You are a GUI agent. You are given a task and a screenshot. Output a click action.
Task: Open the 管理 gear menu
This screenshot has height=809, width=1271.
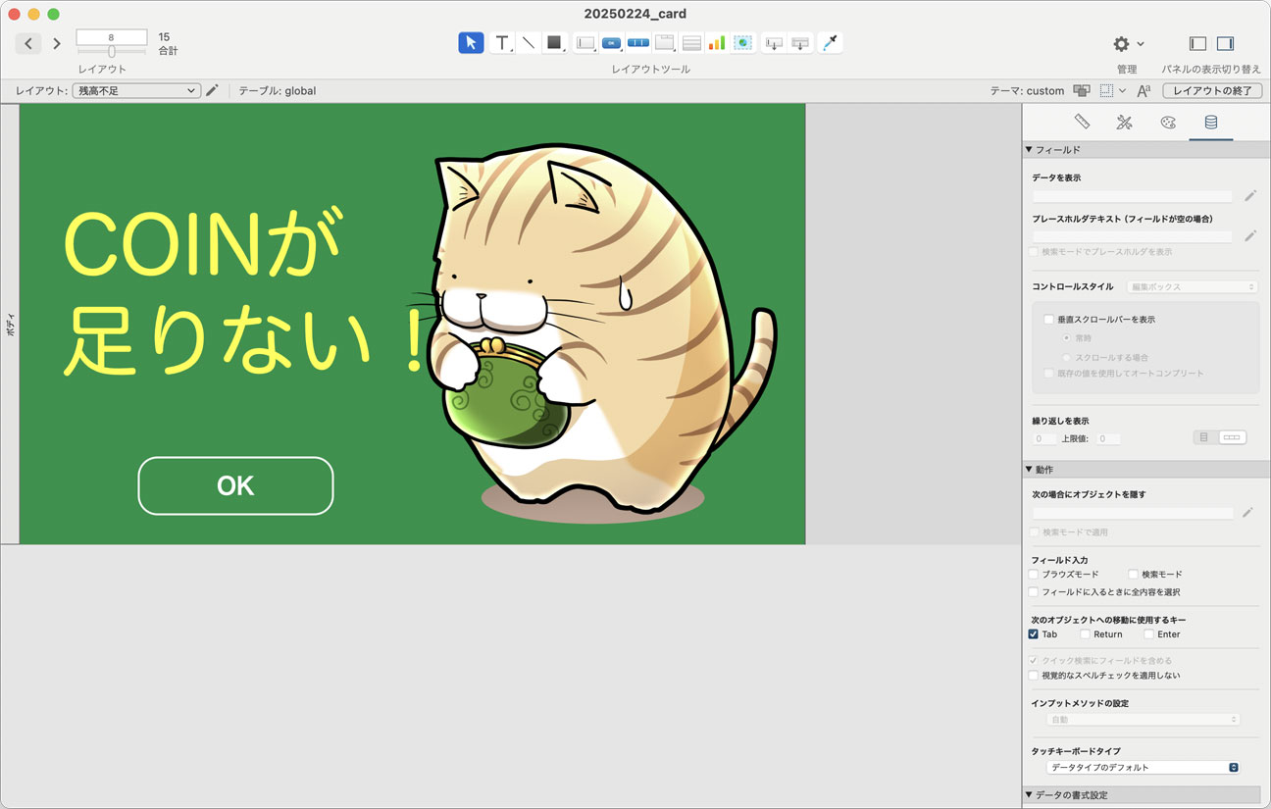pos(1128,44)
